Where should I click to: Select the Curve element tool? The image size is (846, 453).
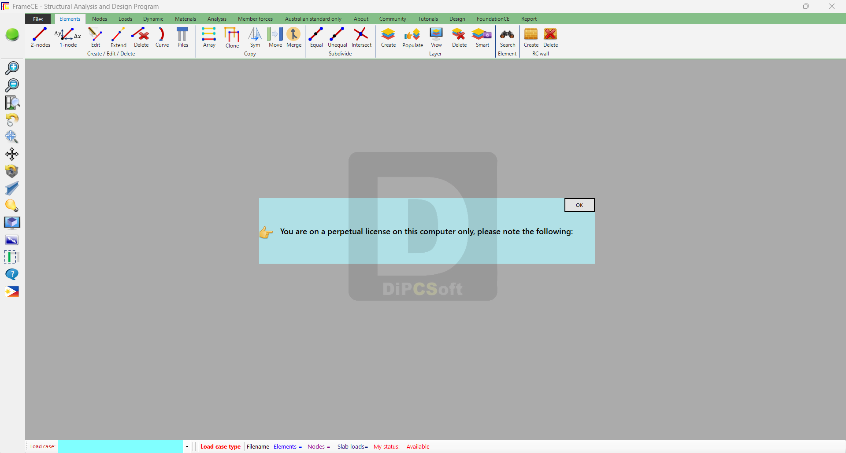click(162, 37)
